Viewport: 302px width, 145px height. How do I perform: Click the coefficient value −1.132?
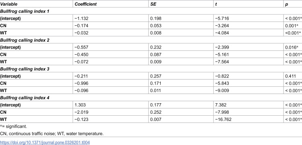tap(81, 18)
